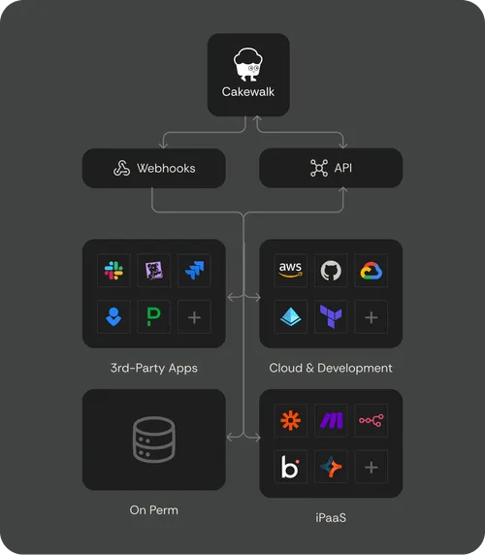485x555 pixels.
Task: Select the API box
Action: (331, 168)
